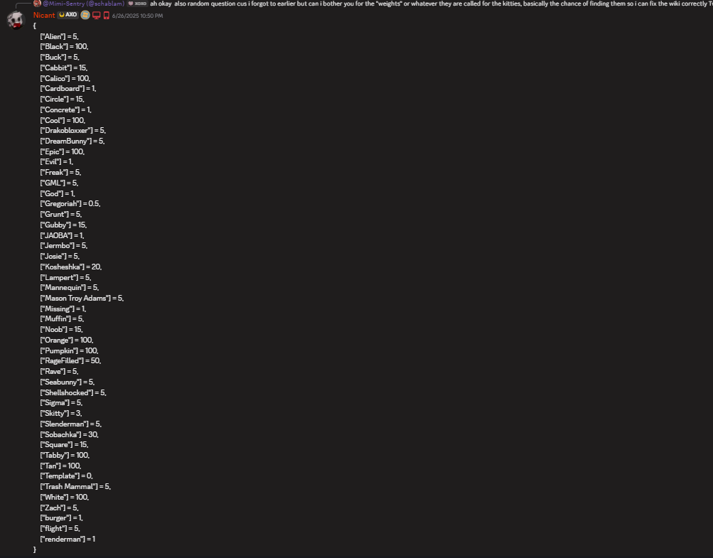
Task: Click the red desktop monitor status icon
Action: click(x=97, y=16)
